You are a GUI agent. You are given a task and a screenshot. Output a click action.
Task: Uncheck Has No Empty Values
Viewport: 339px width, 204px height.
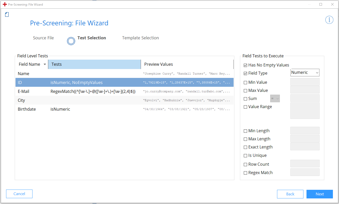pos(245,65)
